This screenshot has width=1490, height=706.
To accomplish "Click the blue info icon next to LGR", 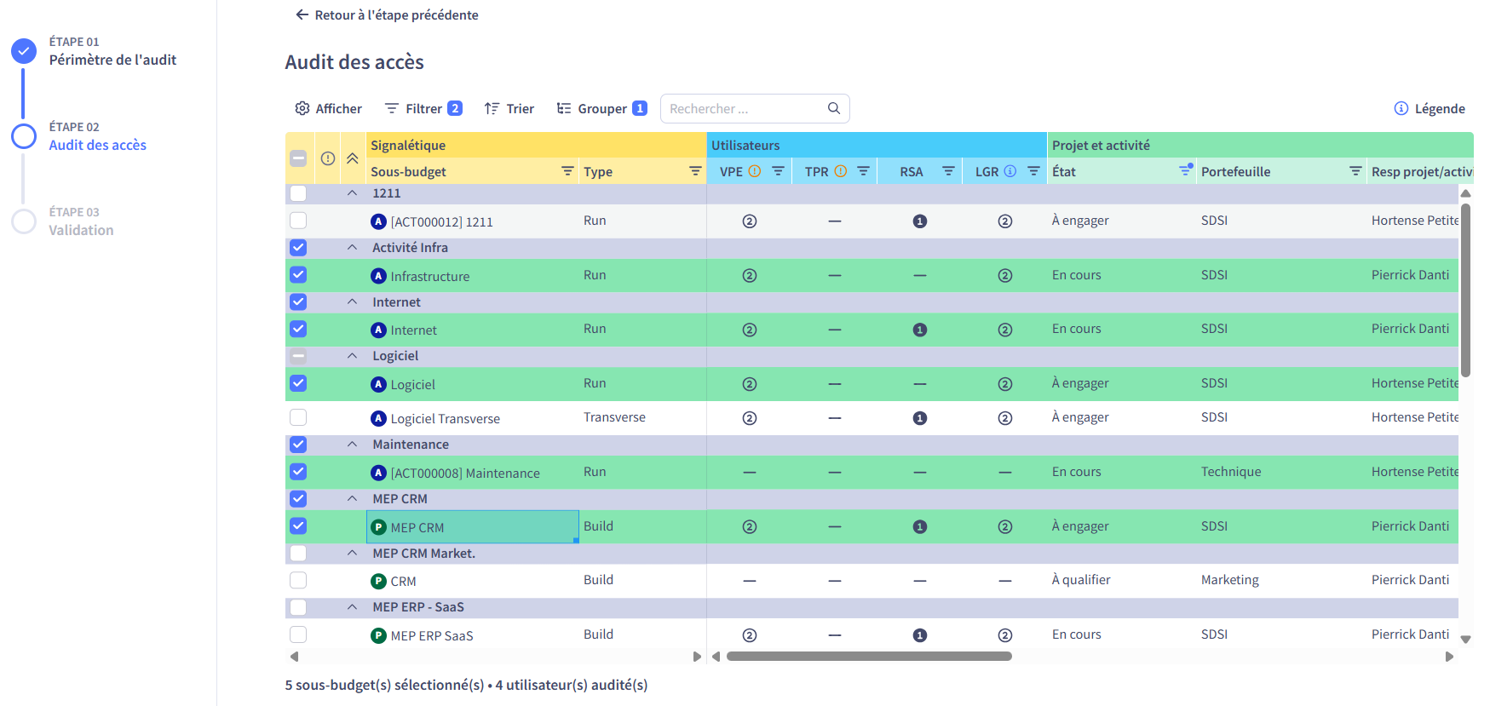I will (1010, 171).
